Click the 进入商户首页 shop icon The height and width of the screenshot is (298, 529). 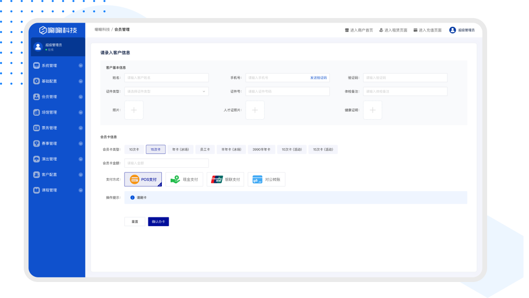347,30
